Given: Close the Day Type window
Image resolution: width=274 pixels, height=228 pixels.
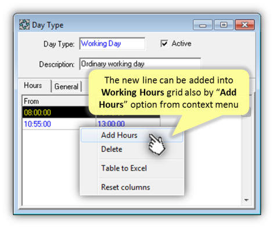Looking at the screenshot, I should coord(244,25).
